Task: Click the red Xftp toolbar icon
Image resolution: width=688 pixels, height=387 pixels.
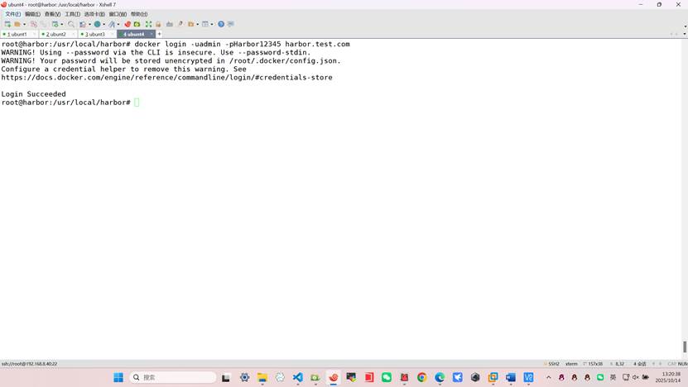Action: pos(127,24)
